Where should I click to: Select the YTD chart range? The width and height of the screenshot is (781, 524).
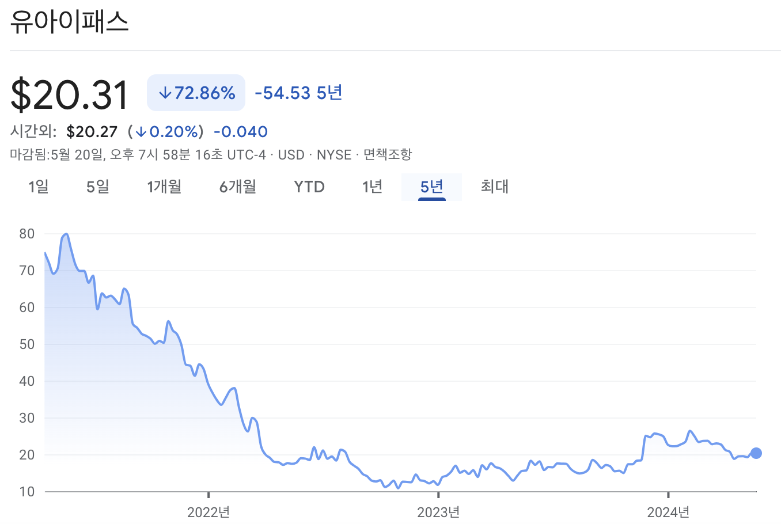click(309, 187)
